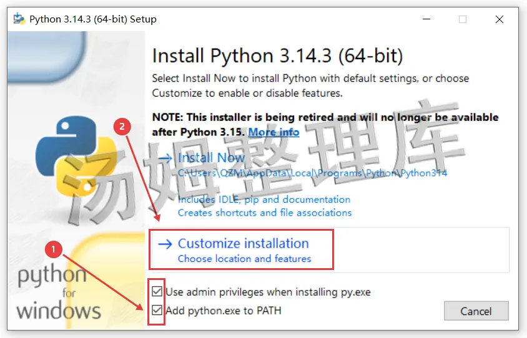
Task: Click 'Use admin privileges when installing py.exe' label
Action: 268,292
